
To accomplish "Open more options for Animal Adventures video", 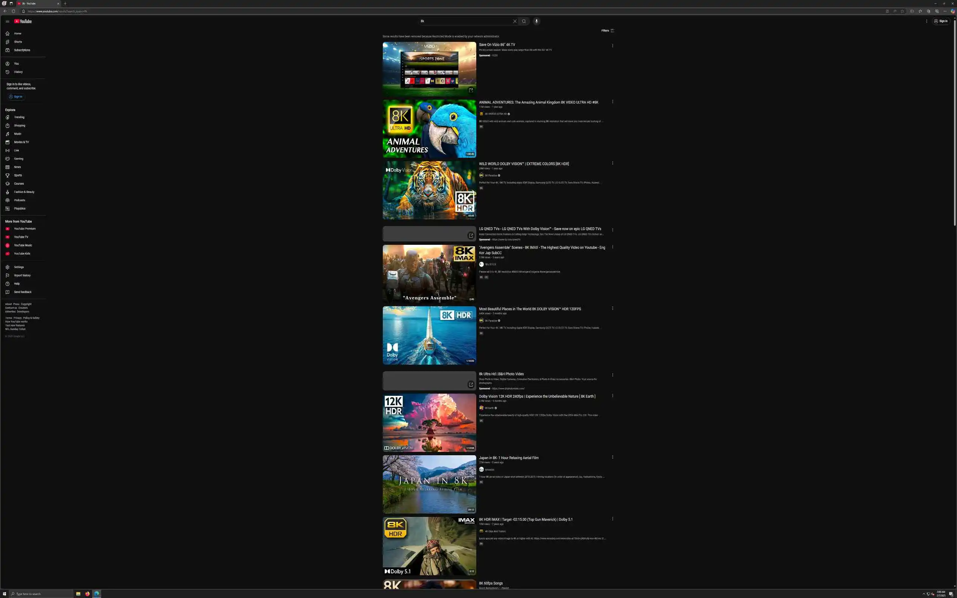I will 613,102.
